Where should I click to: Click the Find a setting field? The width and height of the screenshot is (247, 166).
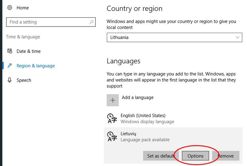[51, 22]
